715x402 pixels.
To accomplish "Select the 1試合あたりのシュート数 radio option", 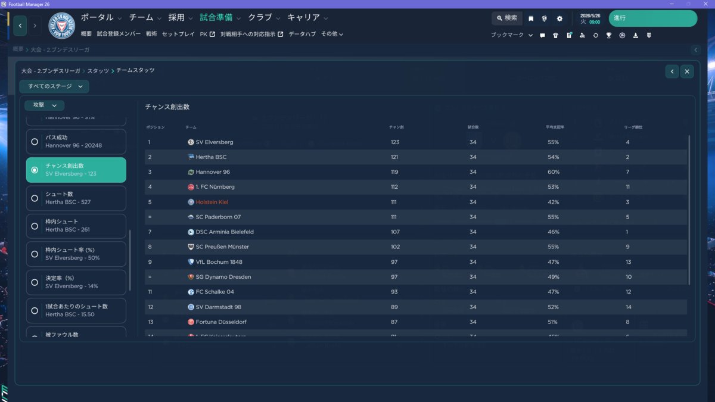I will [76, 310].
